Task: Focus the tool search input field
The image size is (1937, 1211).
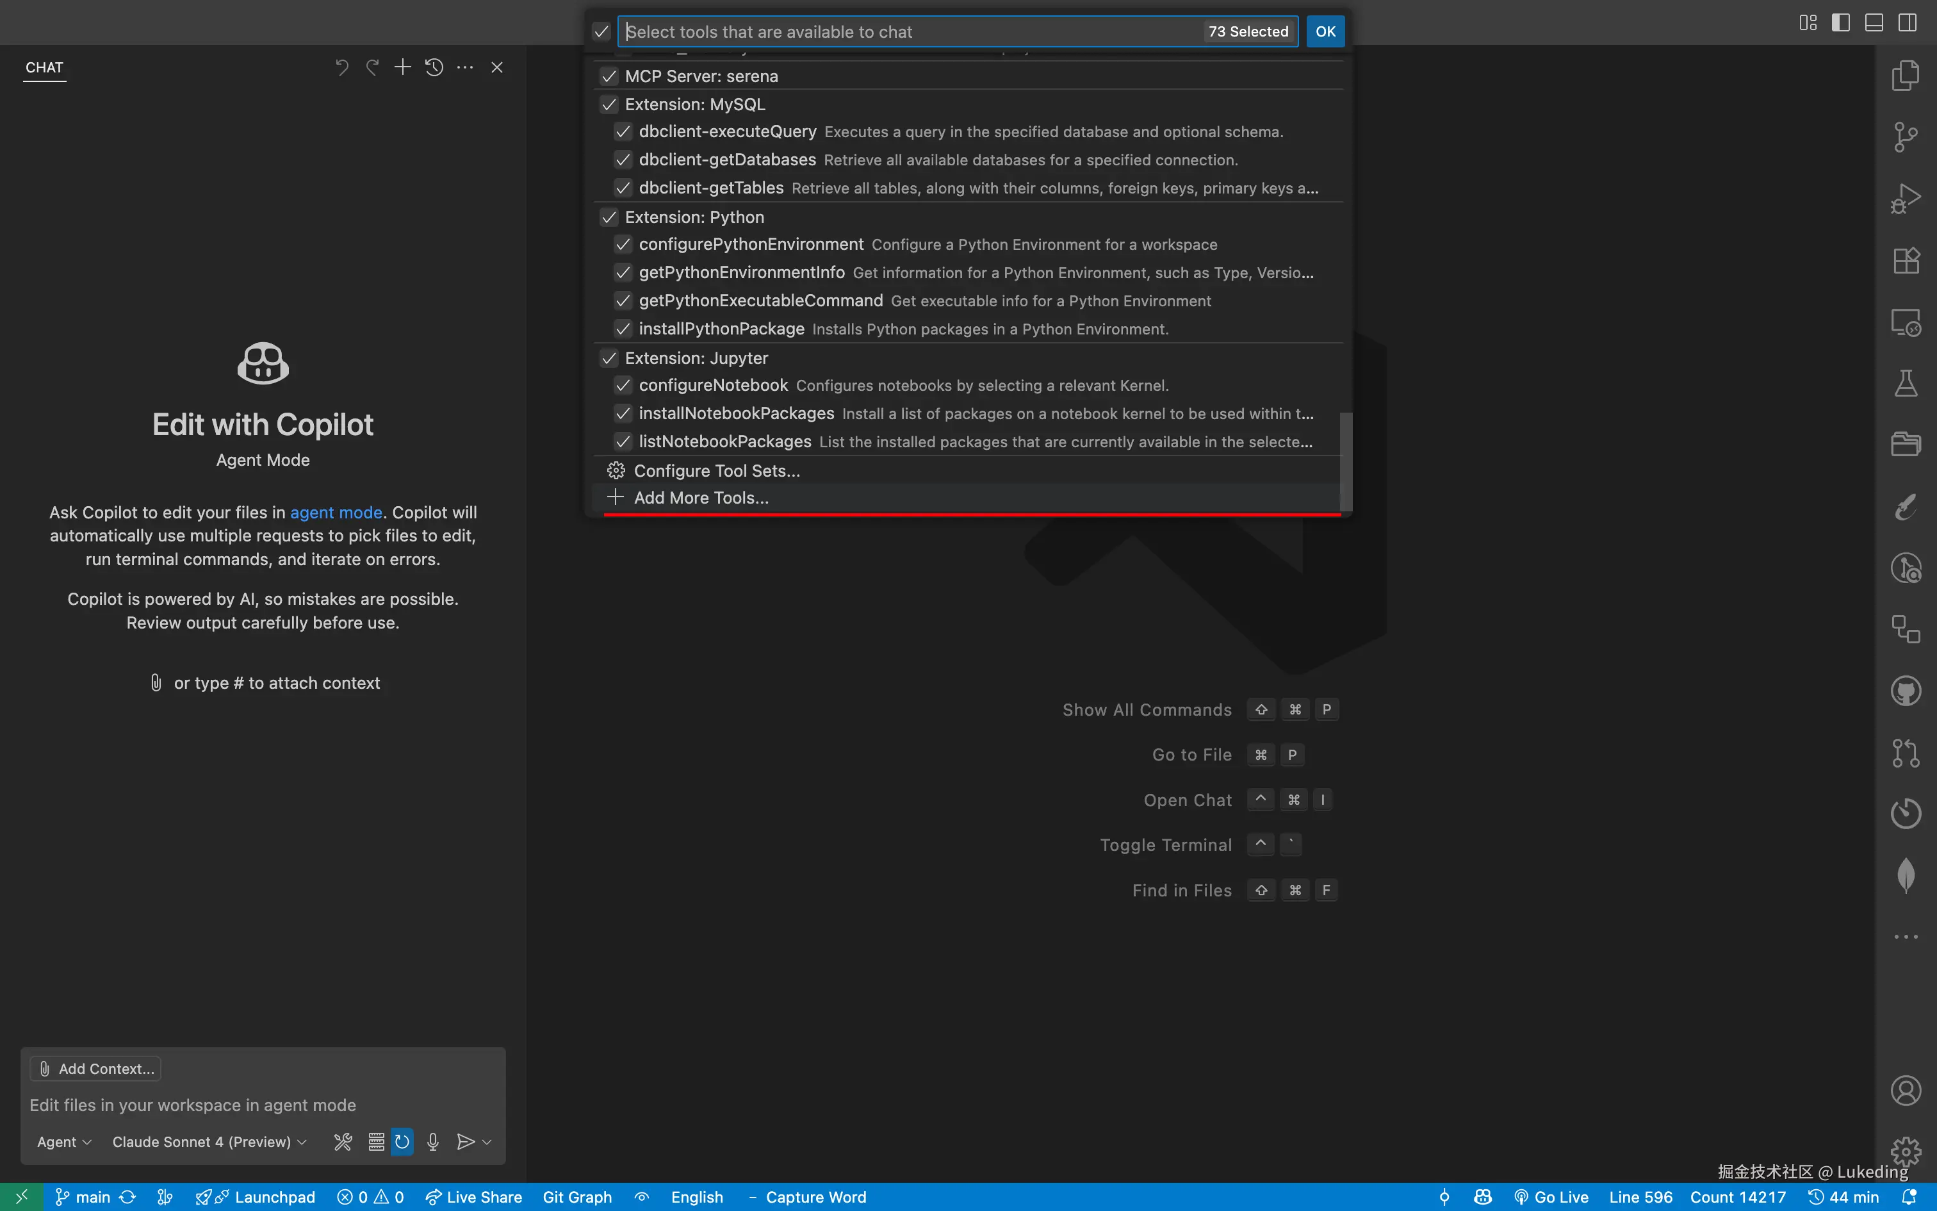Action: 913,32
